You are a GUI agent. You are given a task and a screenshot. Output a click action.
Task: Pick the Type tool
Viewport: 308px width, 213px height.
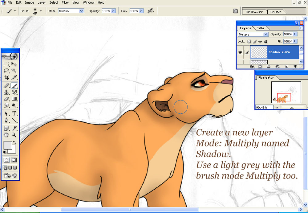14,113
